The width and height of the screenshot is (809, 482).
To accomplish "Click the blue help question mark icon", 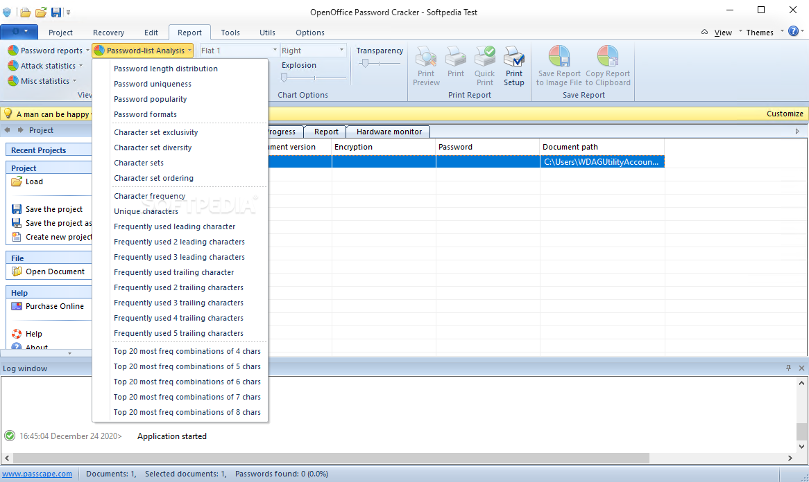I will (x=794, y=31).
